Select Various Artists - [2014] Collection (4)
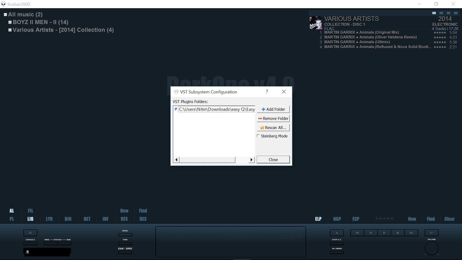 tap(63, 30)
